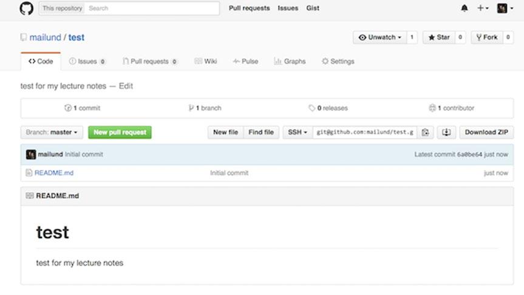Image resolution: width=524 pixels, height=295 pixels.
Task: Open the 'Initial commit' message in the commit bar
Action: (x=84, y=154)
